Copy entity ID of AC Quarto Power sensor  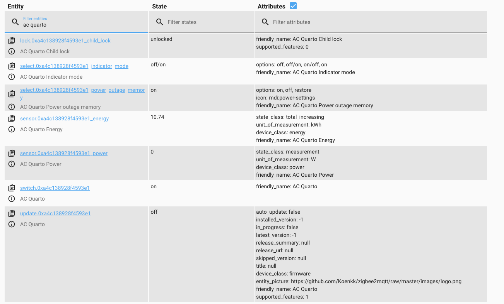[12, 153]
